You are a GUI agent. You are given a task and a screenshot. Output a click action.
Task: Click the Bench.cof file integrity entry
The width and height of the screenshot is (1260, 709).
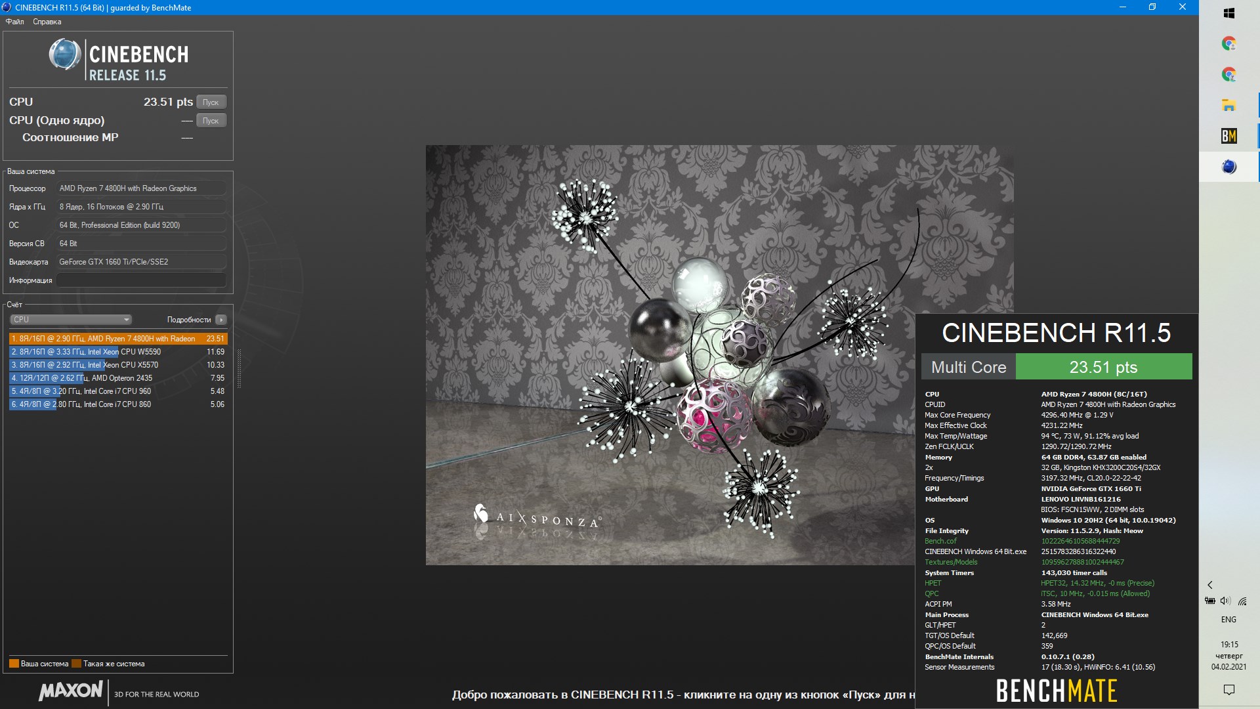[x=940, y=541]
